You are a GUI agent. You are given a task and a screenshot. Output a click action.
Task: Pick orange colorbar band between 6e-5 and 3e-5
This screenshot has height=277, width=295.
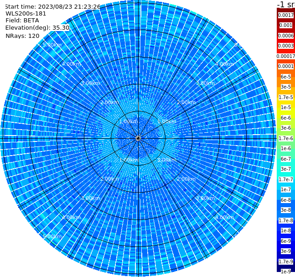[286, 82]
